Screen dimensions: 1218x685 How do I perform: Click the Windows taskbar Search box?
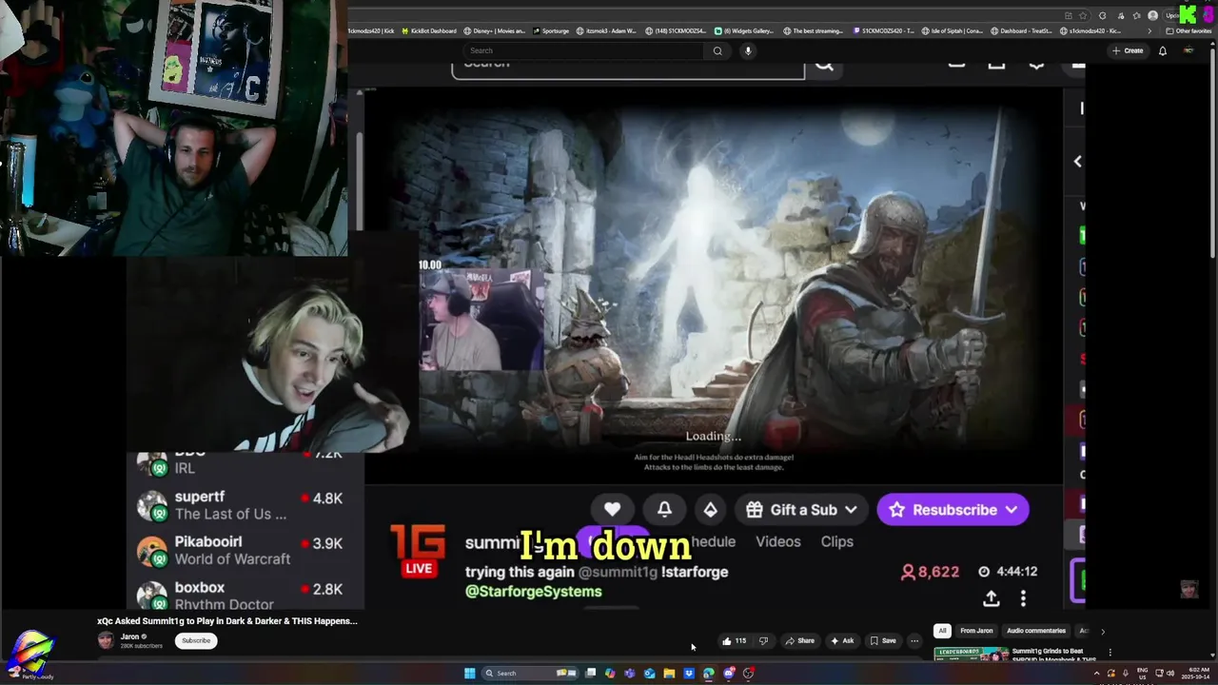coord(528,673)
